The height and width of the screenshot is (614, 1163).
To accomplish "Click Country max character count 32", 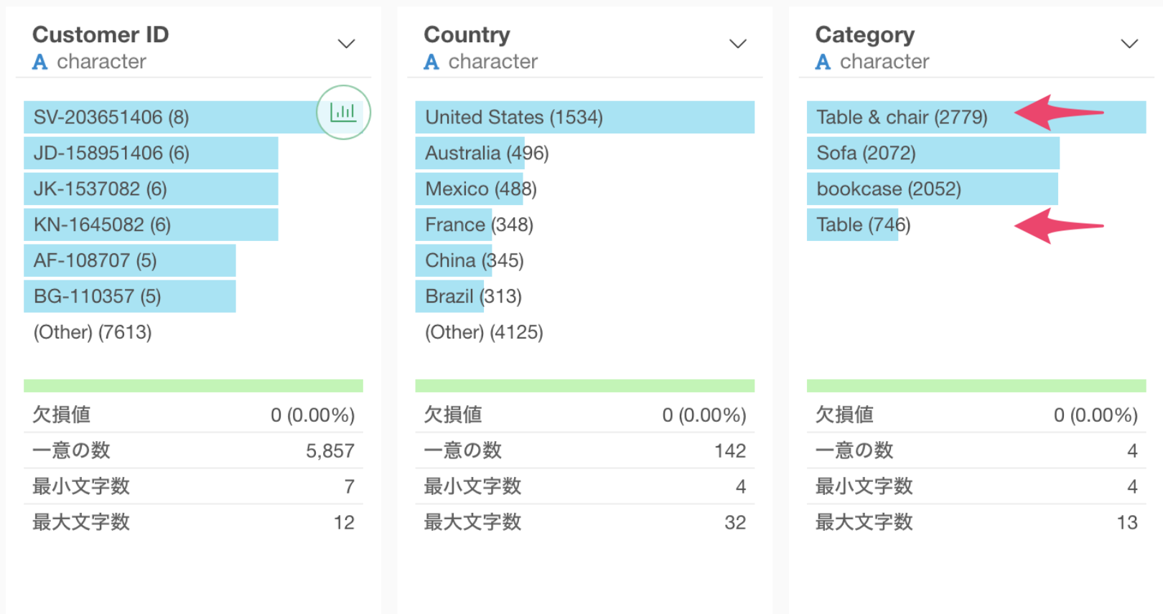I will click(x=735, y=522).
